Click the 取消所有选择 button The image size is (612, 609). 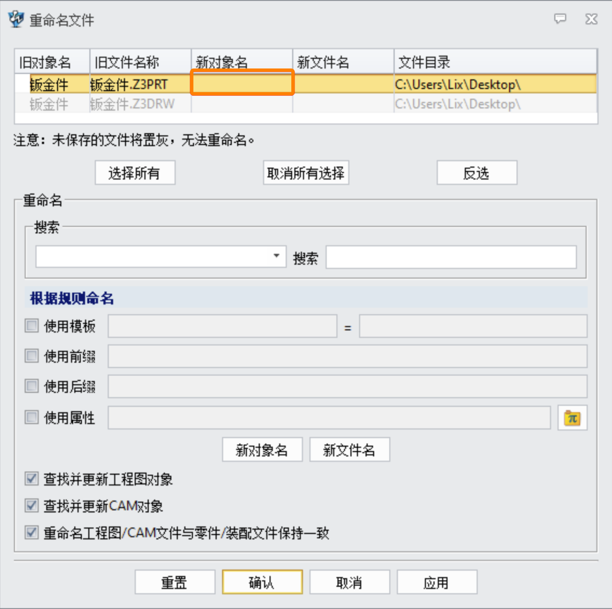[306, 173]
